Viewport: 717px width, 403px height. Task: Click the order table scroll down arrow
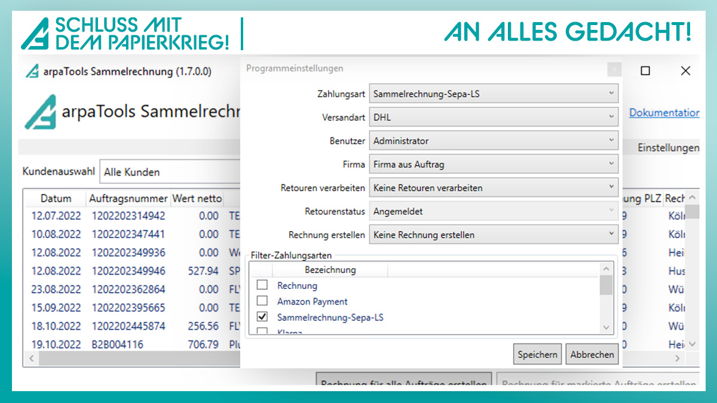692,344
